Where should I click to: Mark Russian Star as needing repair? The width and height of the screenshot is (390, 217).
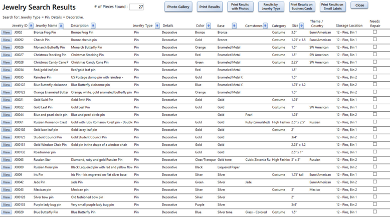click(375, 159)
